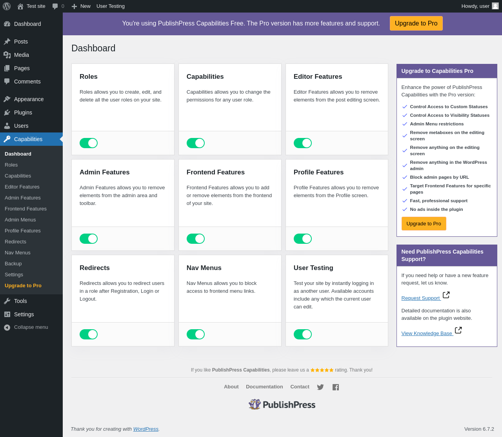Click the WordPress link in footer
The height and width of the screenshot is (437, 502).
point(146,429)
